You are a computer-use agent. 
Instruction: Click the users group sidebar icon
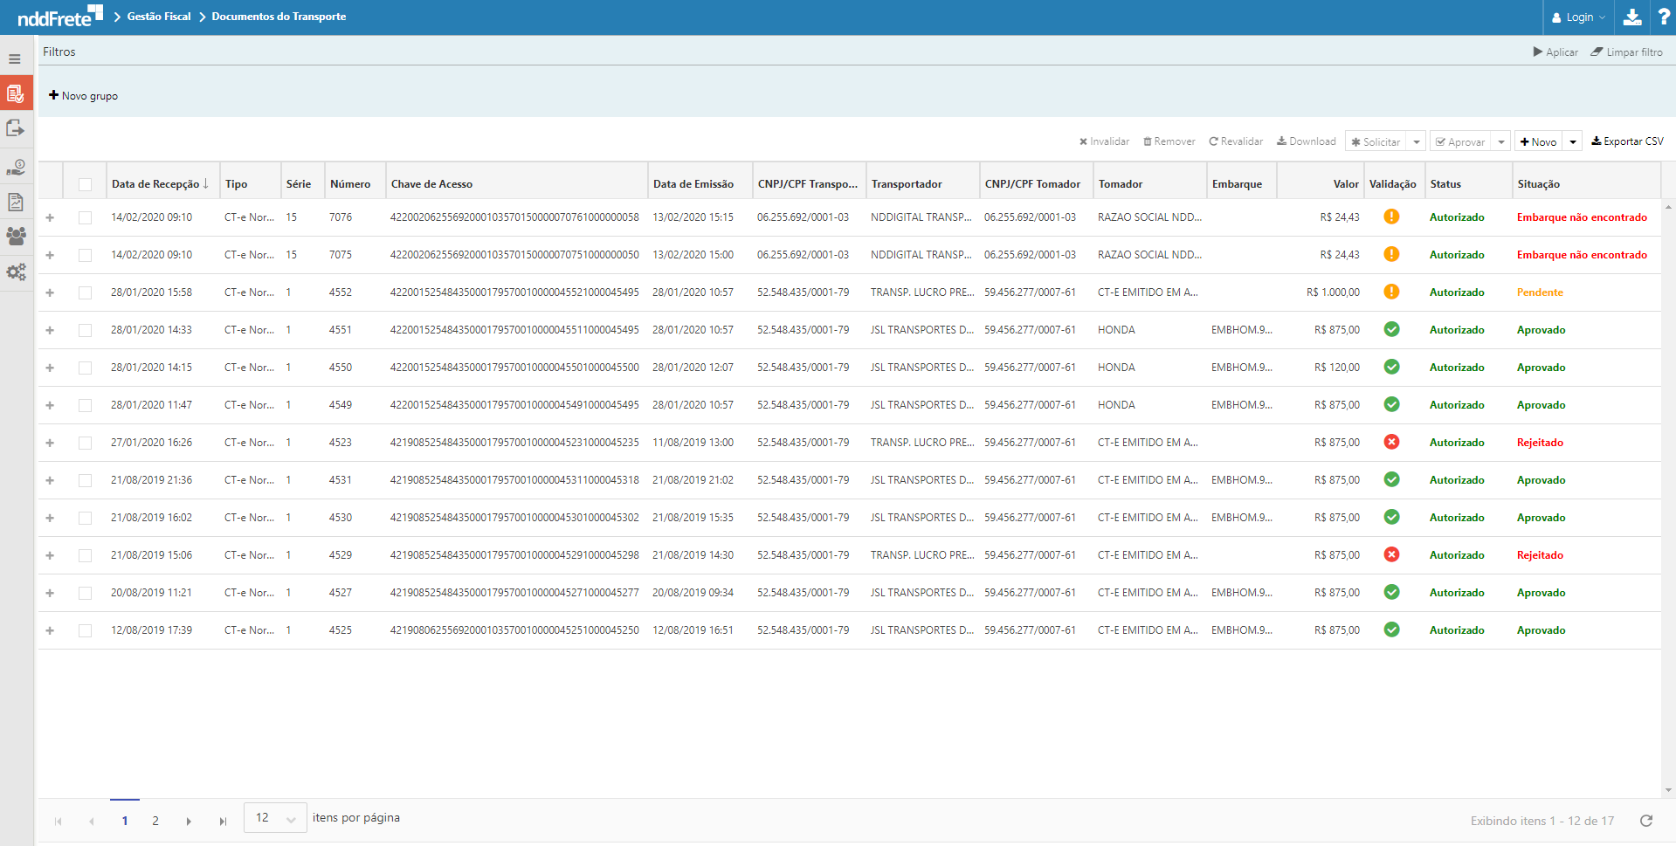pyautogui.click(x=16, y=236)
